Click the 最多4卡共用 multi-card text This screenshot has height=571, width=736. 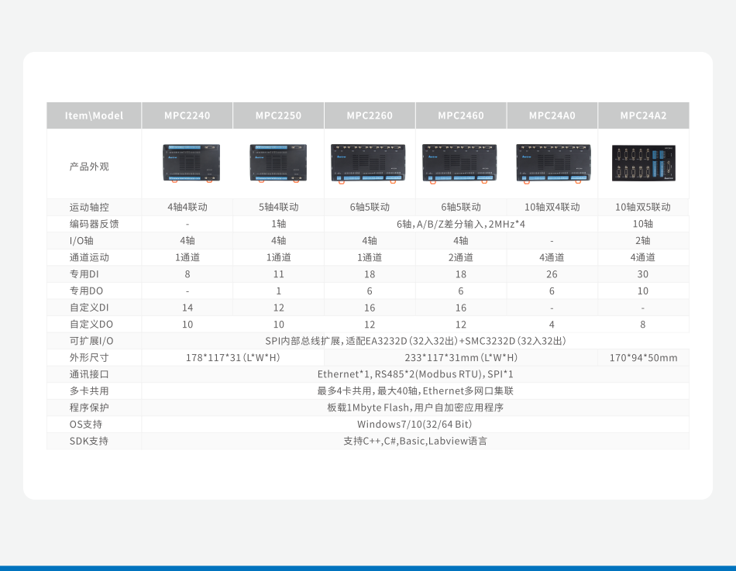(415, 391)
